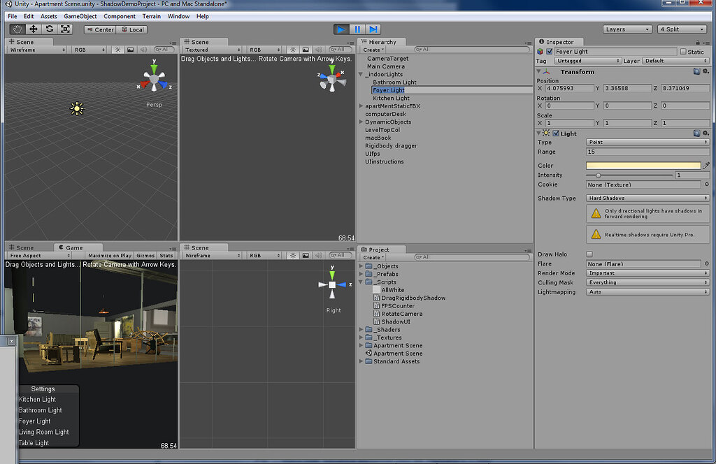Select the Scale tool in the toolbar
The height and width of the screenshot is (464, 716).
coord(65,29)
